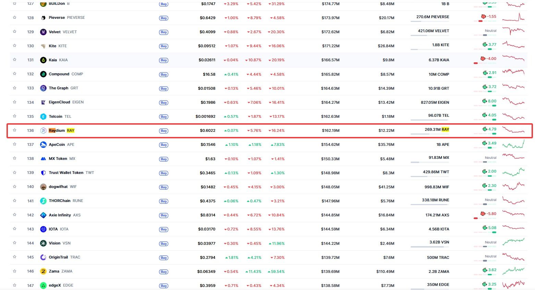Click Buy for Velvet
Viewport: 535px width, 290px height.
tap(163, 32)
